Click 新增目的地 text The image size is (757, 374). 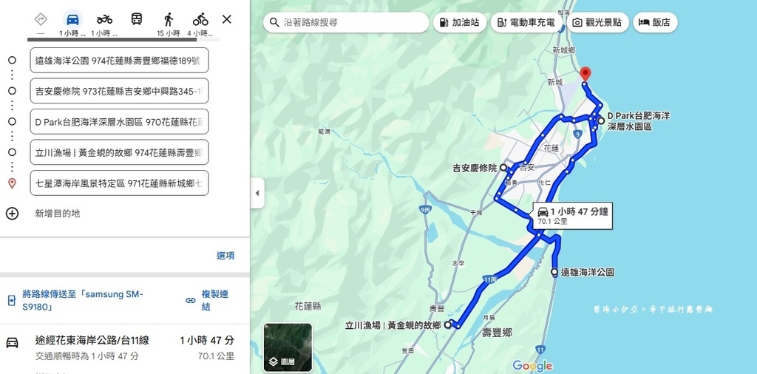[x=58, y=214]
